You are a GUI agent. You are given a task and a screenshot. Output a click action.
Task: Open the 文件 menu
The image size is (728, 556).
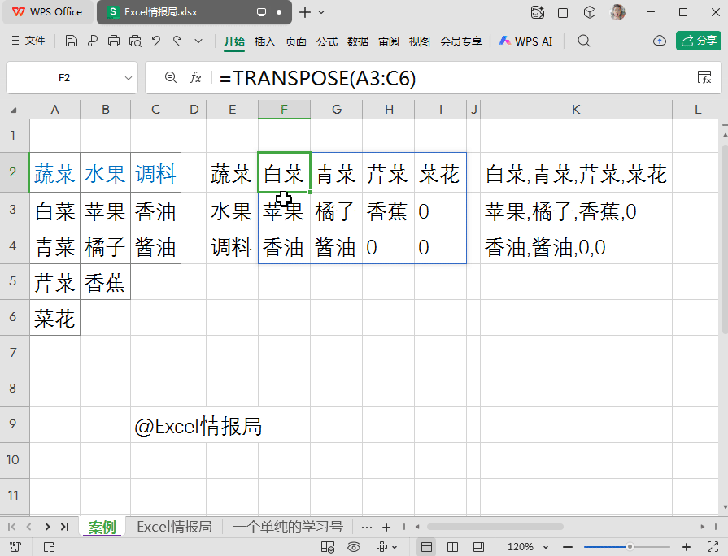coord(28,41)
